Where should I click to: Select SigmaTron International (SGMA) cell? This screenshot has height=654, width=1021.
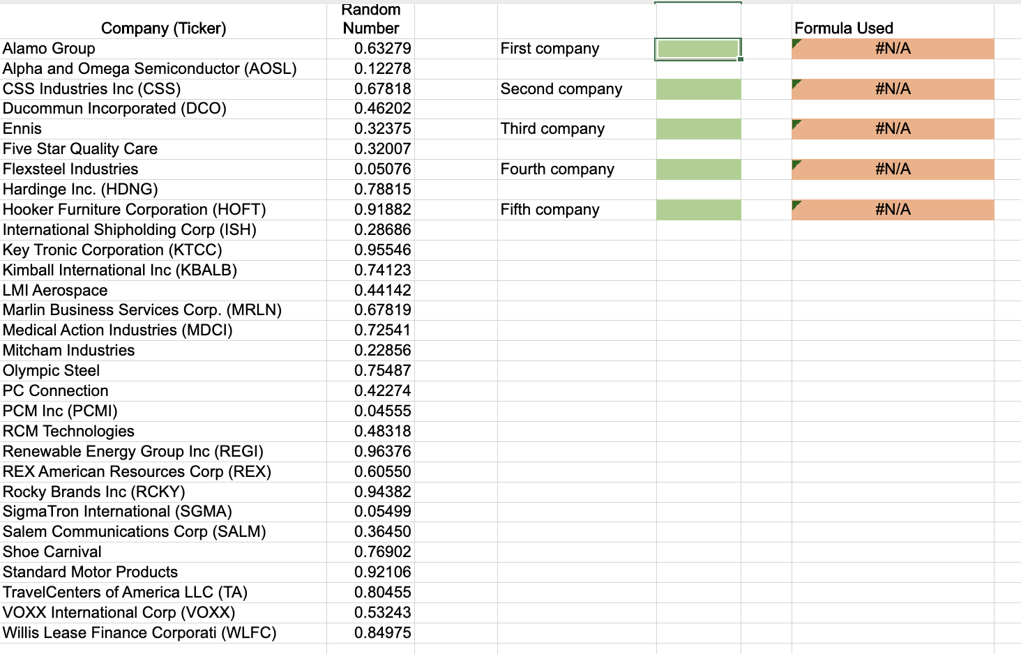pos(163,512)
